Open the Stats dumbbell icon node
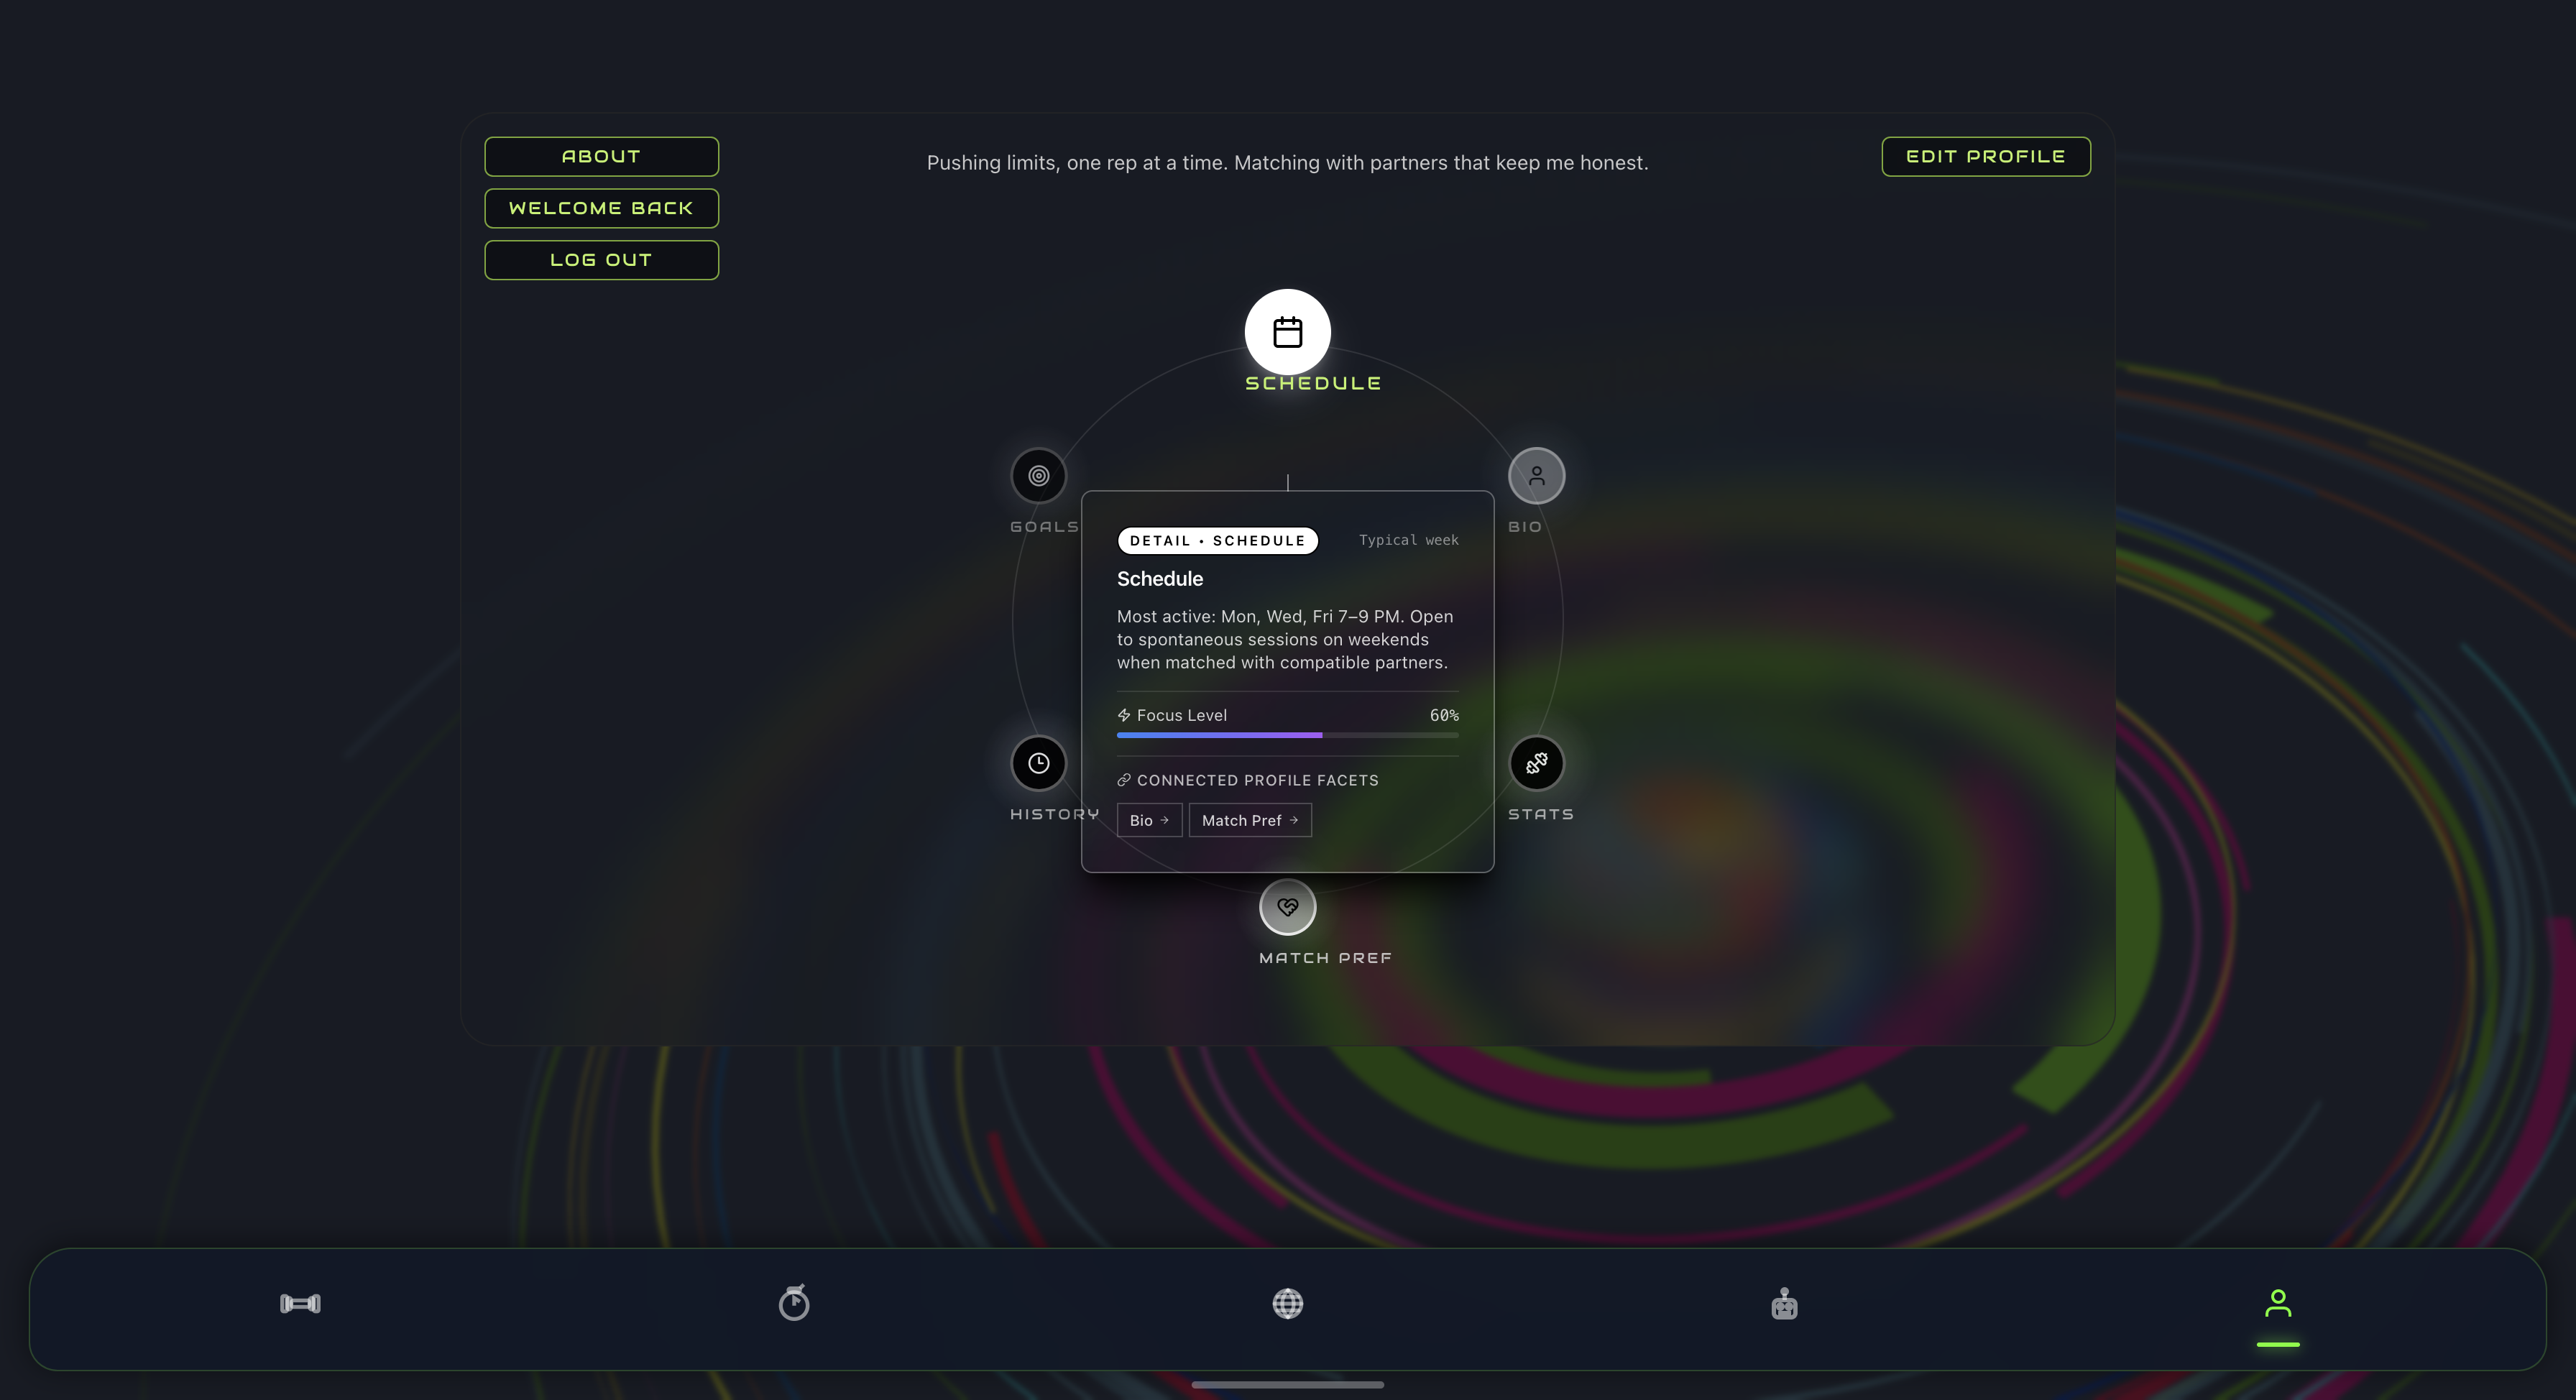Image resolution: width=2576 pixels, height=1400 pixels. [1536, 764]
